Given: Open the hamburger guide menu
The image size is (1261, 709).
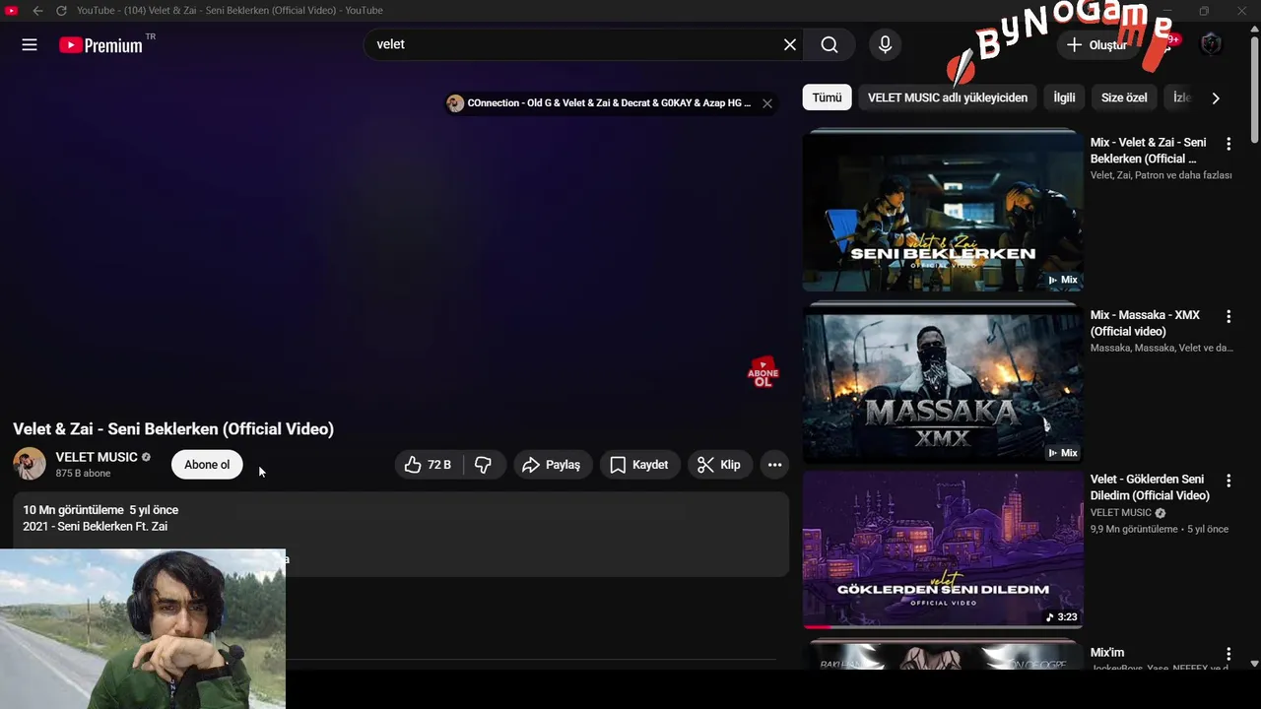Looking at the screenshot, I should point(30,44).
